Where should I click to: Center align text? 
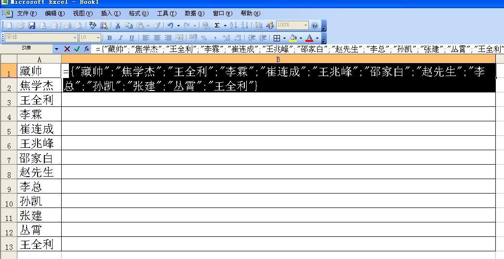point(157,38)
